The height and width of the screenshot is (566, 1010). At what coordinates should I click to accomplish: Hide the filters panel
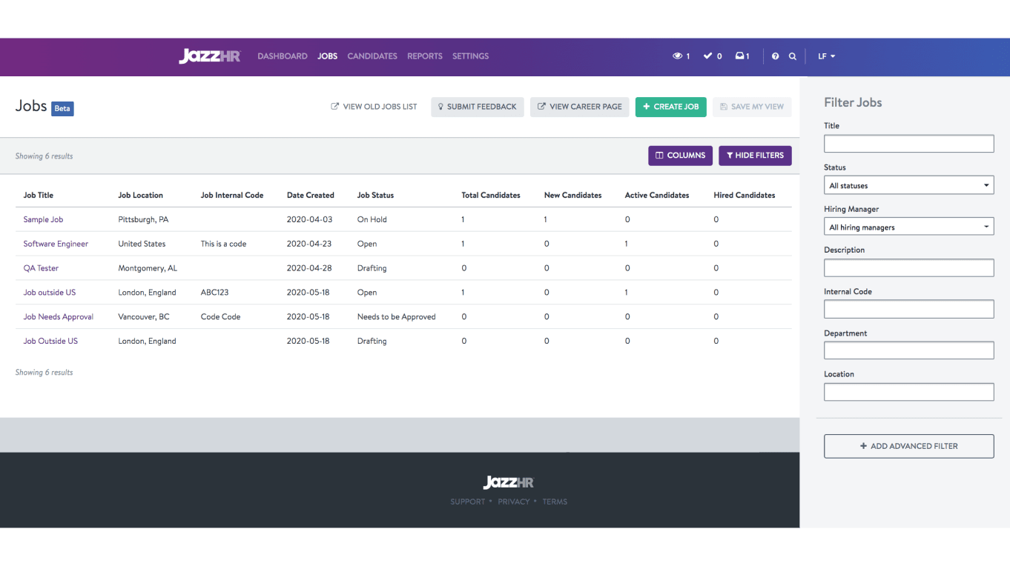click(755, 156)
